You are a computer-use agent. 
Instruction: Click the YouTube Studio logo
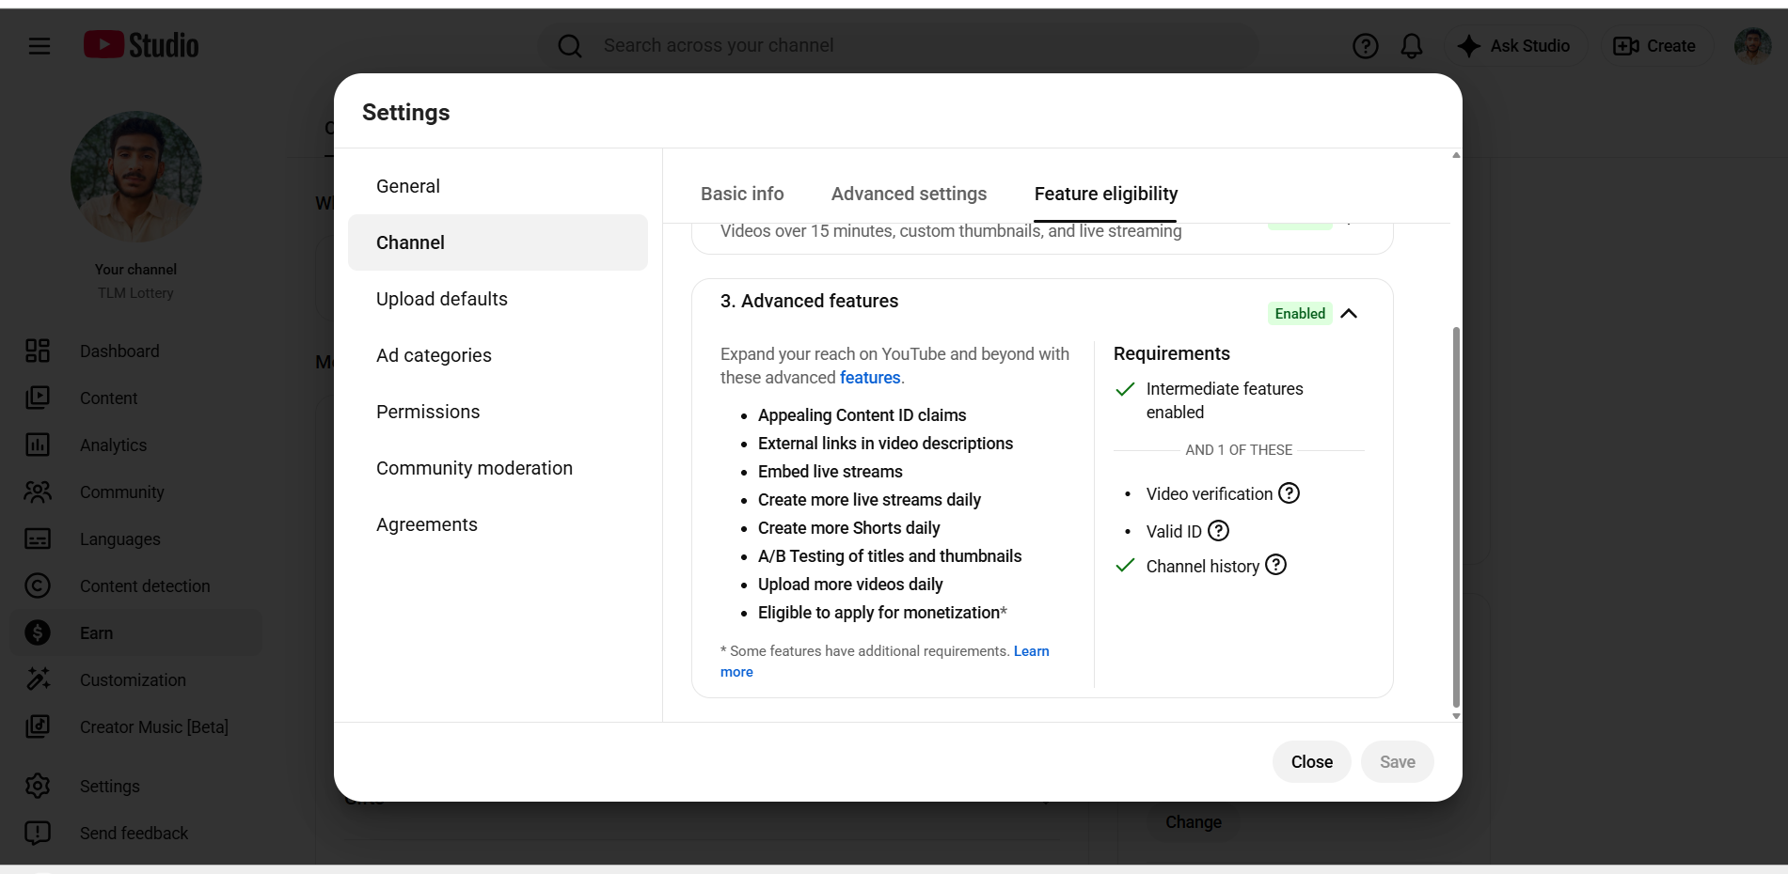(x=141, y=45)
